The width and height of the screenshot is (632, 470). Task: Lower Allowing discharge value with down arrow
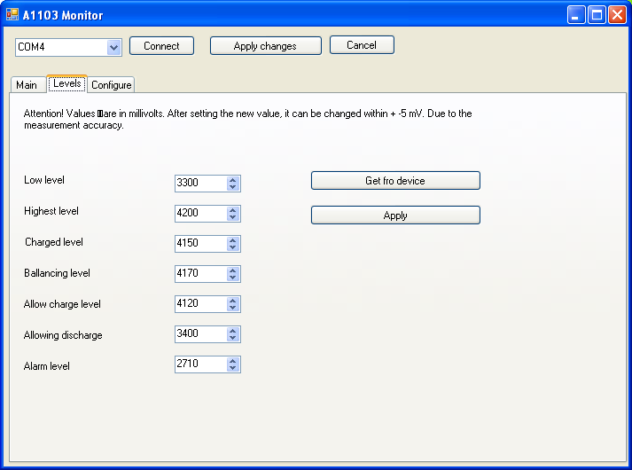[233, 338]
